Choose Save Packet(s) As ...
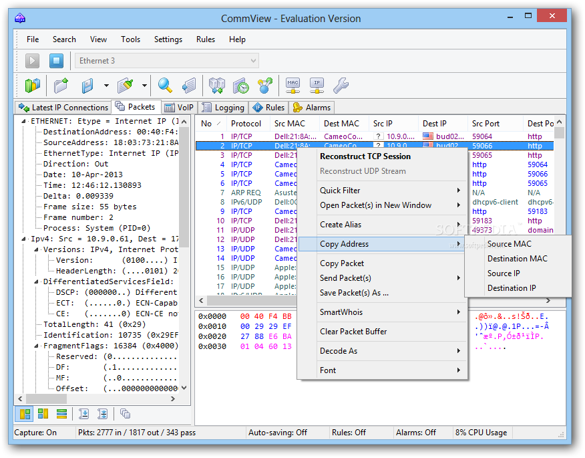Viewport: 585px width, 458px height. tap(383, 293)
